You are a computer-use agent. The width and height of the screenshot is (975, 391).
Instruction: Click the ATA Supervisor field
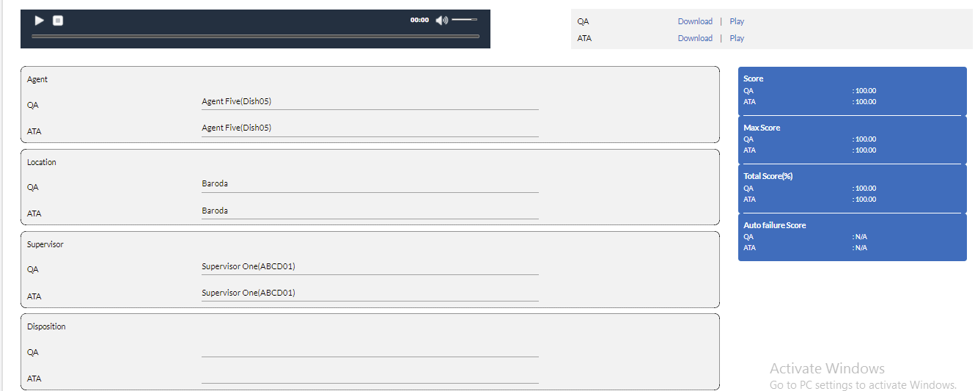[370, 293]
